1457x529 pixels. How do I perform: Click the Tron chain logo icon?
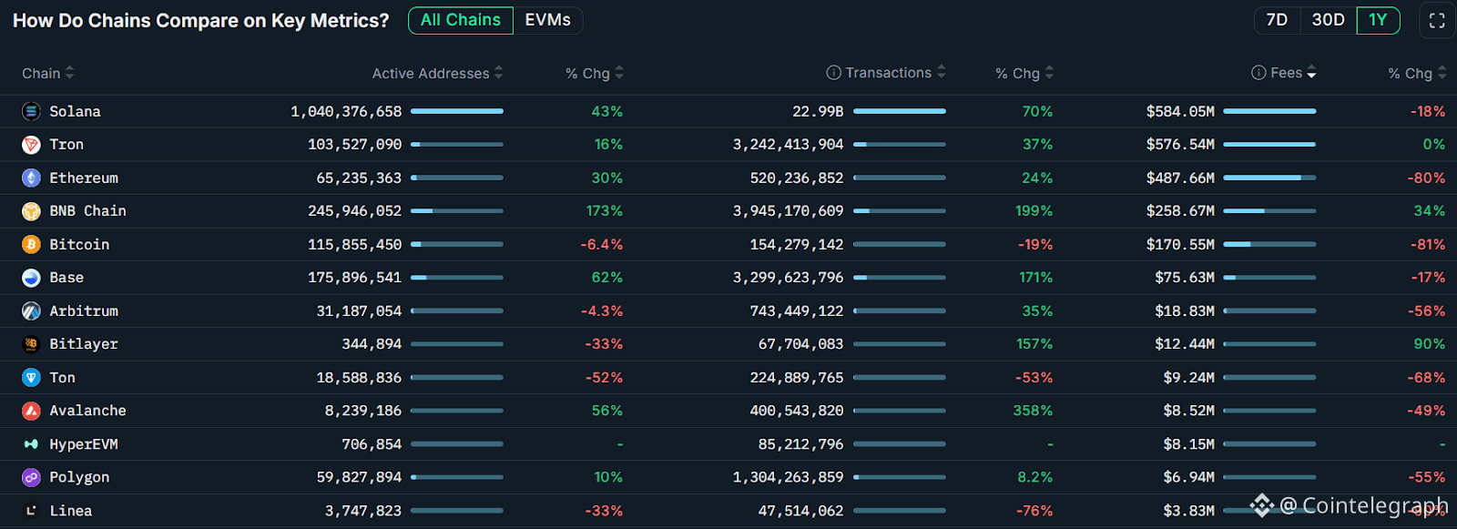31,145
